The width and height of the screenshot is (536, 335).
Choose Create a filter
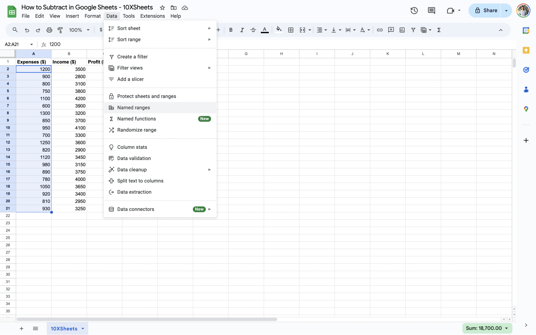tap(160, 57)
